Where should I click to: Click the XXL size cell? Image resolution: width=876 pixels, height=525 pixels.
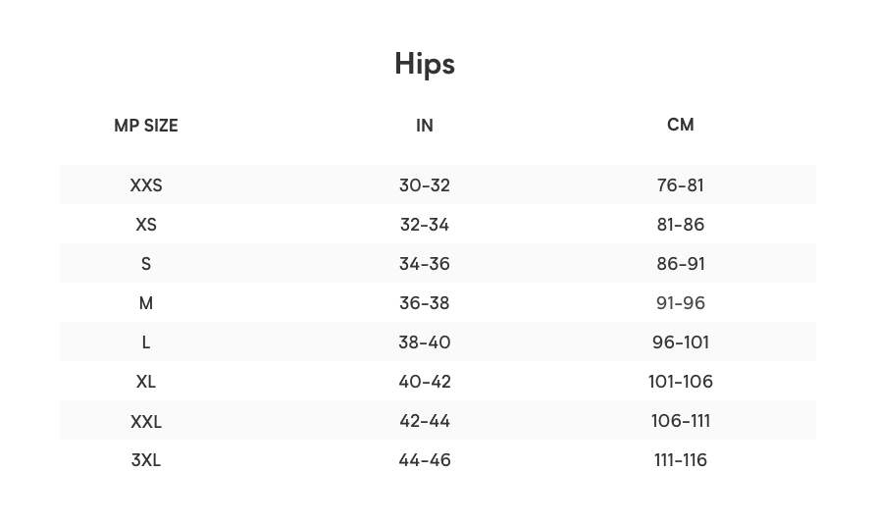146,421
